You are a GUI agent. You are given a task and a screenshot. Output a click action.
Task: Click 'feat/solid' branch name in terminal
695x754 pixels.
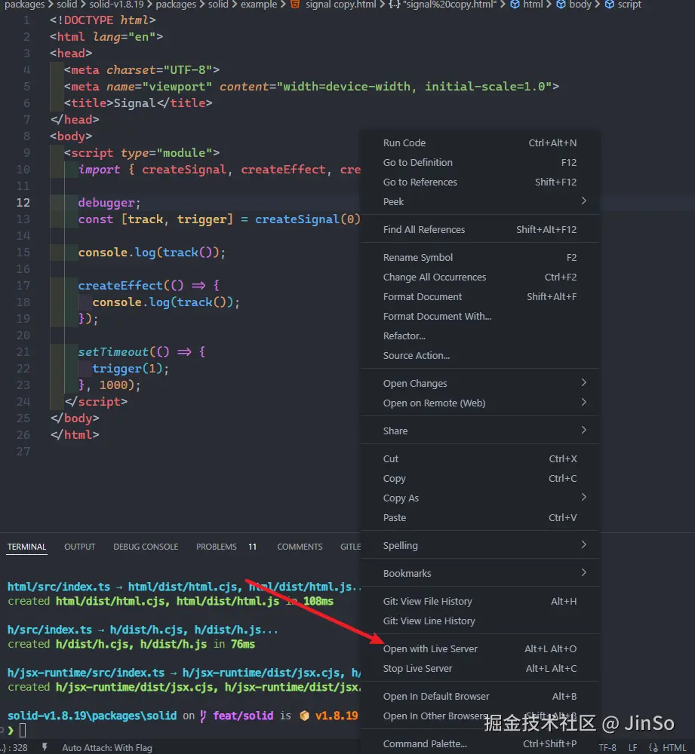(x=243, y=716)
